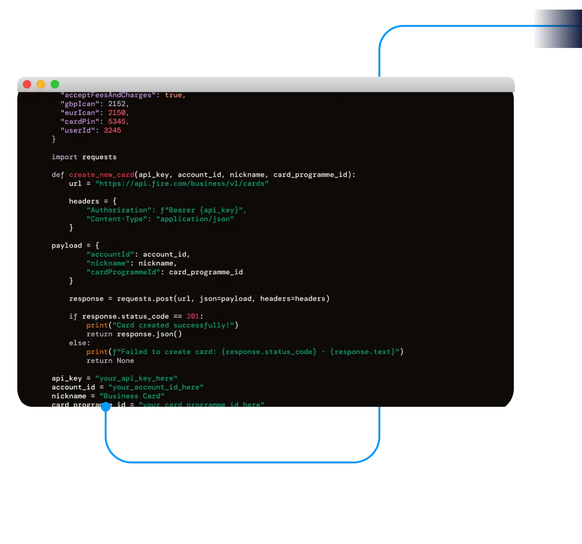Image resolution: width=582 pixels, height=544 pixels.
Task: Click the your_api_key_here placeholder string
Action: 136,378
